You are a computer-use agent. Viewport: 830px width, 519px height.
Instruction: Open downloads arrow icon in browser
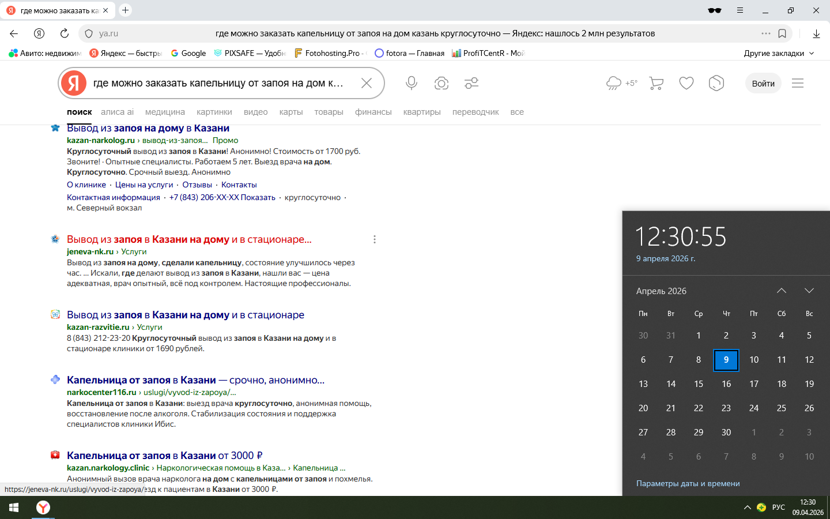click(x=816, y=33)
